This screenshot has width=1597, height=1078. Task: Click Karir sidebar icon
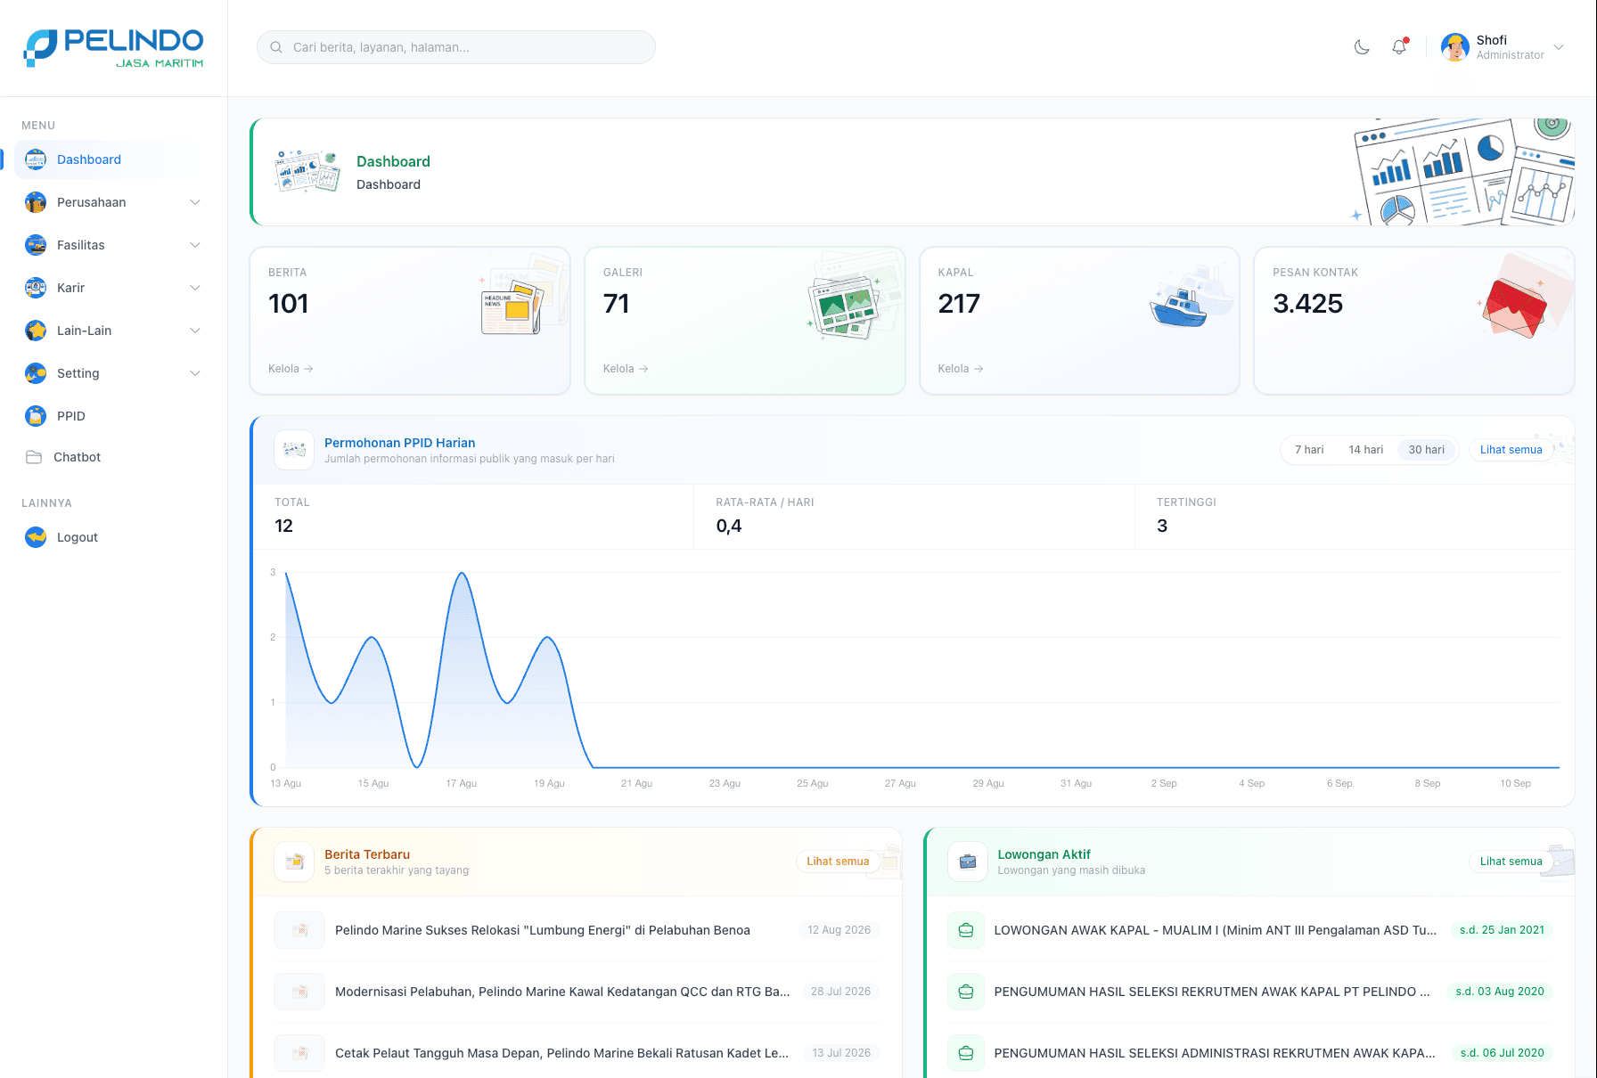(36, 288)
